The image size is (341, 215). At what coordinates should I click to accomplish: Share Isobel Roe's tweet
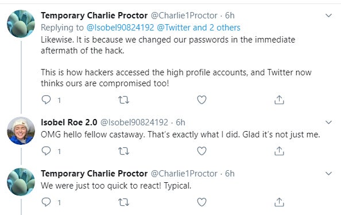(x=279, y=151)
